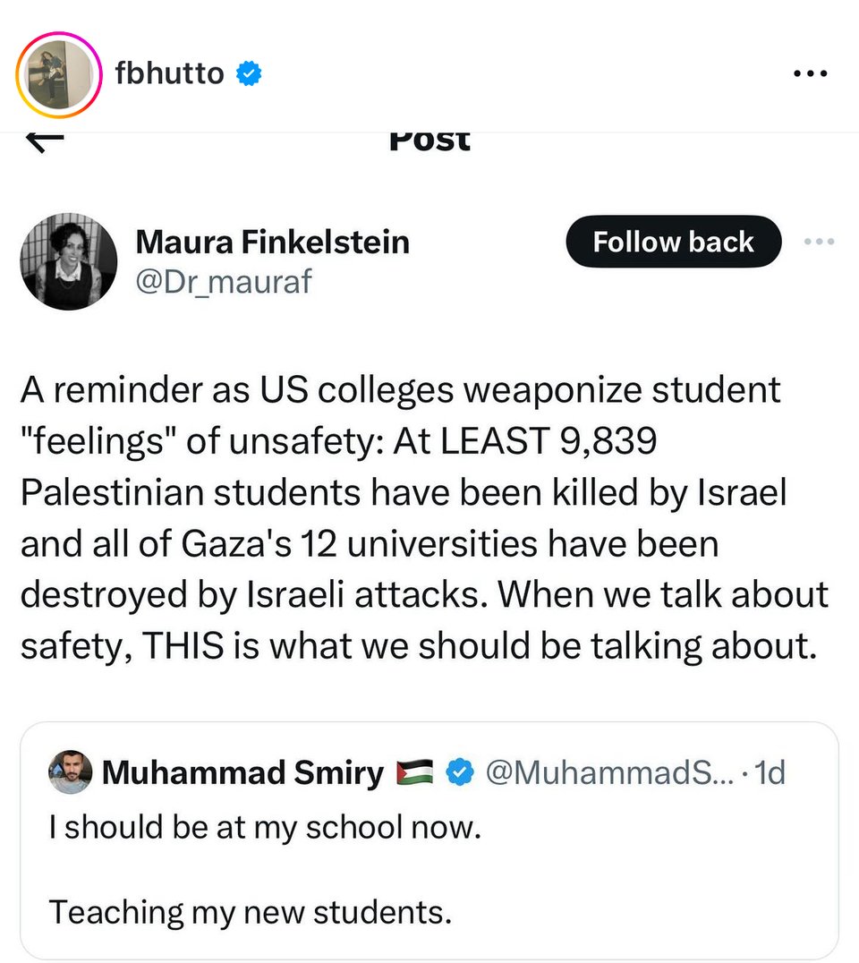The image size is (859, 963).
Task: Click the Post header title
Action: pyautogui.click(x=429, y=139)
